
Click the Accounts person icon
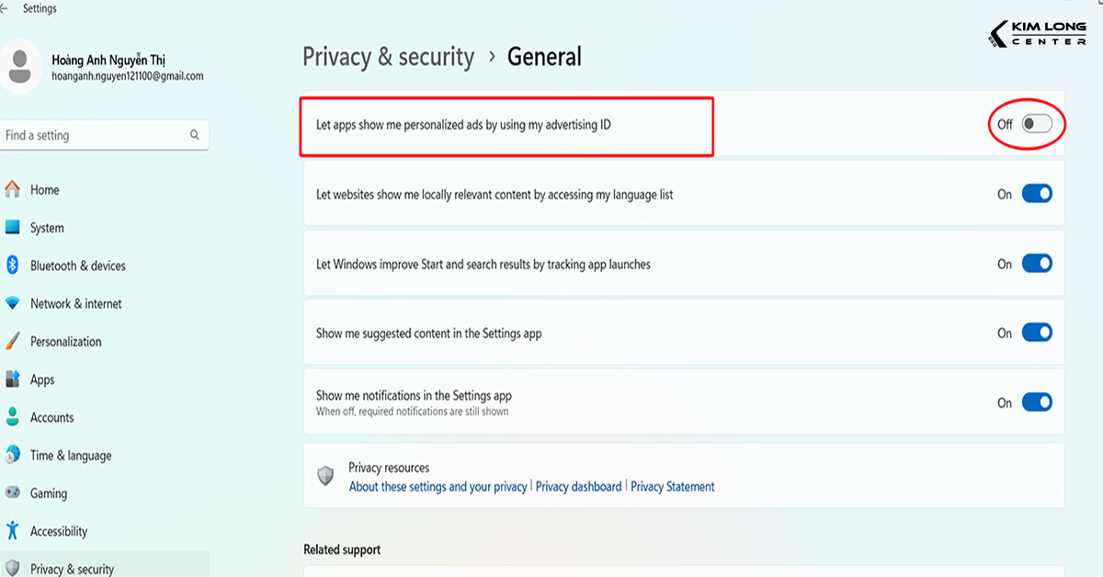(x=12, y=417)
